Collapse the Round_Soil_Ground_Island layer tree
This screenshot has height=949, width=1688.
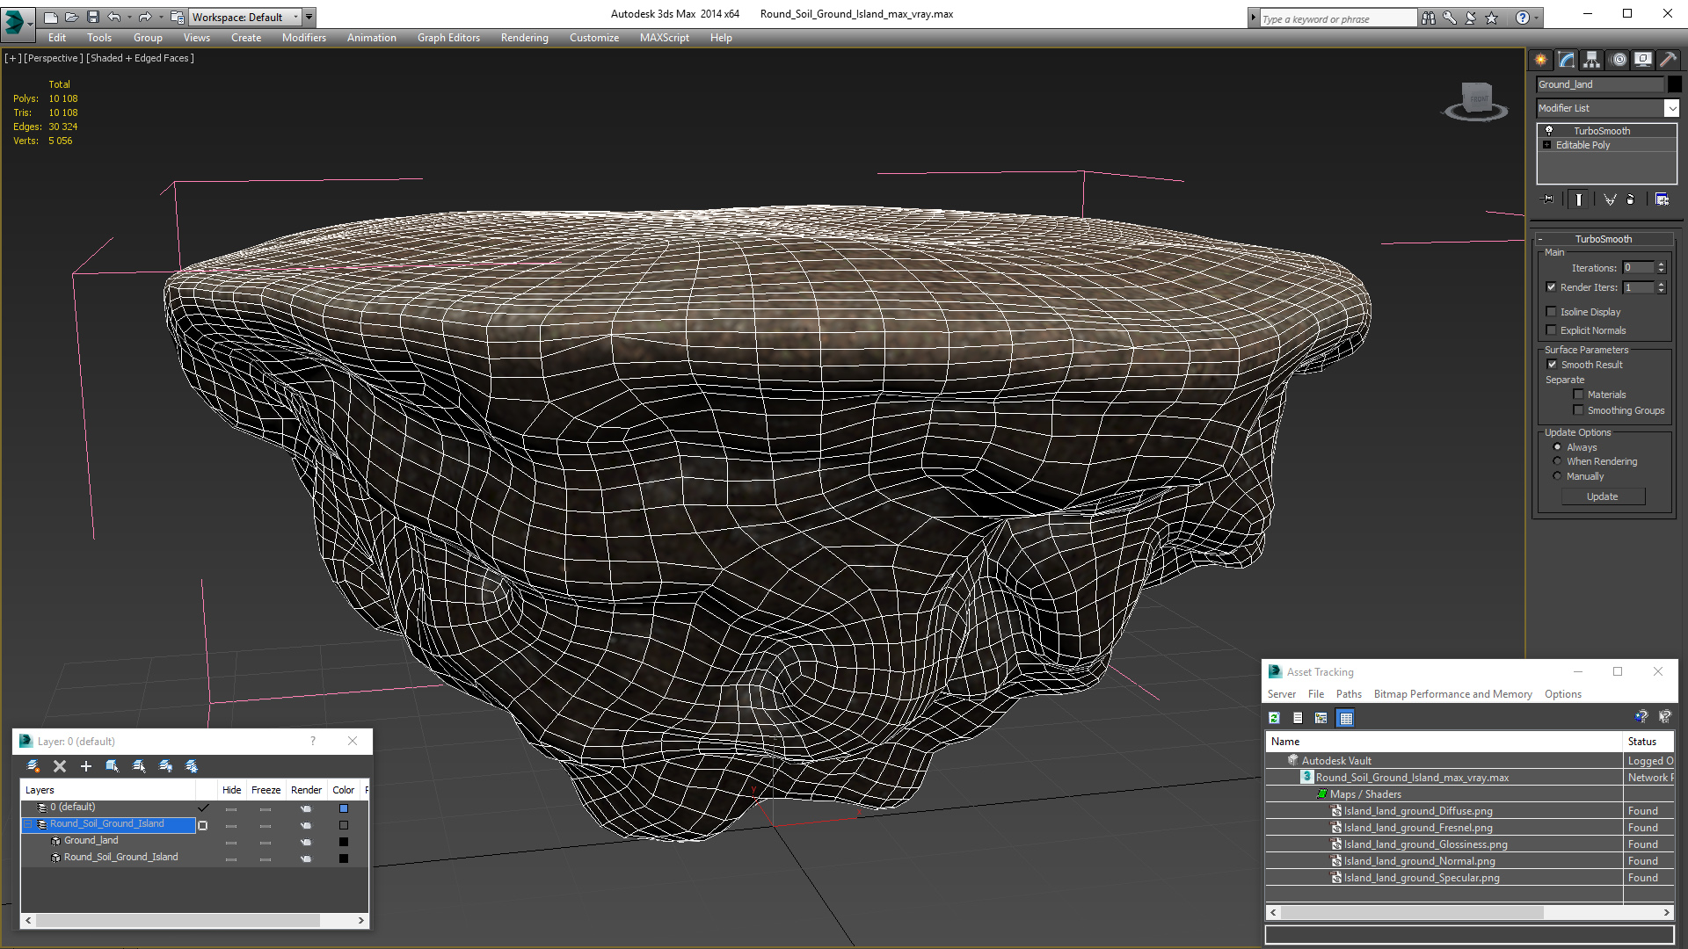click(x=28, y=824)
